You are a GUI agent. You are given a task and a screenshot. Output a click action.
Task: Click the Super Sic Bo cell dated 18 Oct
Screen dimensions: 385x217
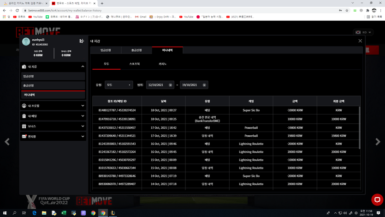(251, 110)
